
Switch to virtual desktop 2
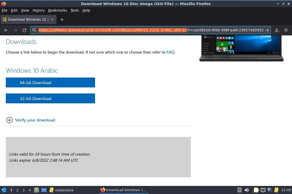pos(17,190)
